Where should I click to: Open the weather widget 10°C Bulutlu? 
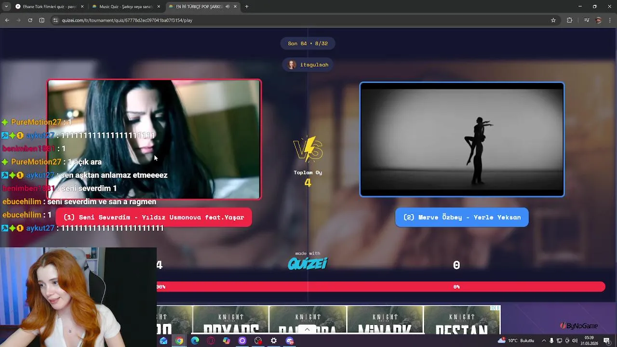[516, 341]
